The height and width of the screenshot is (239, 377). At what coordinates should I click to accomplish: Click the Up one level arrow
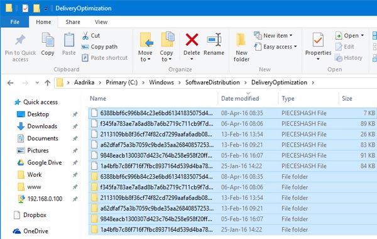[48, 83]
